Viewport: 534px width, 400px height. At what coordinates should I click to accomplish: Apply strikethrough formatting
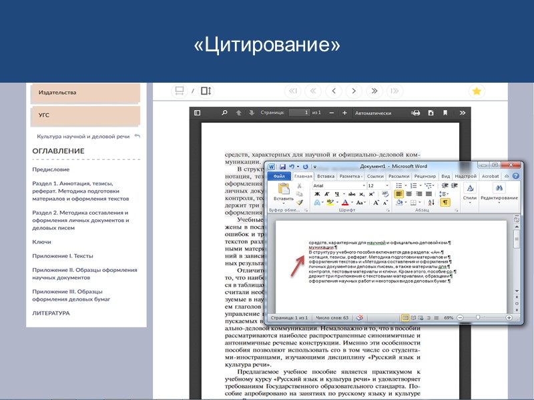[352, 194]
